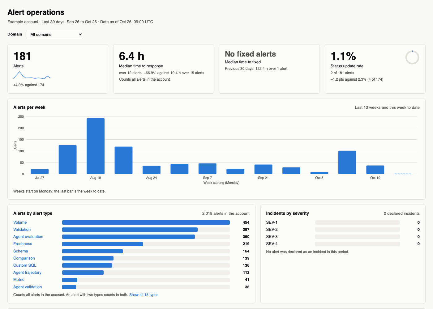Click the SEV-3 severity bar track
The height and width of the screenshot is (309, 433).
click(x=357, y=237)
